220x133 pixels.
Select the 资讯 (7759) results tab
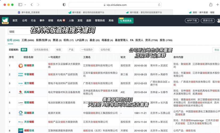(x=151, y=40)
